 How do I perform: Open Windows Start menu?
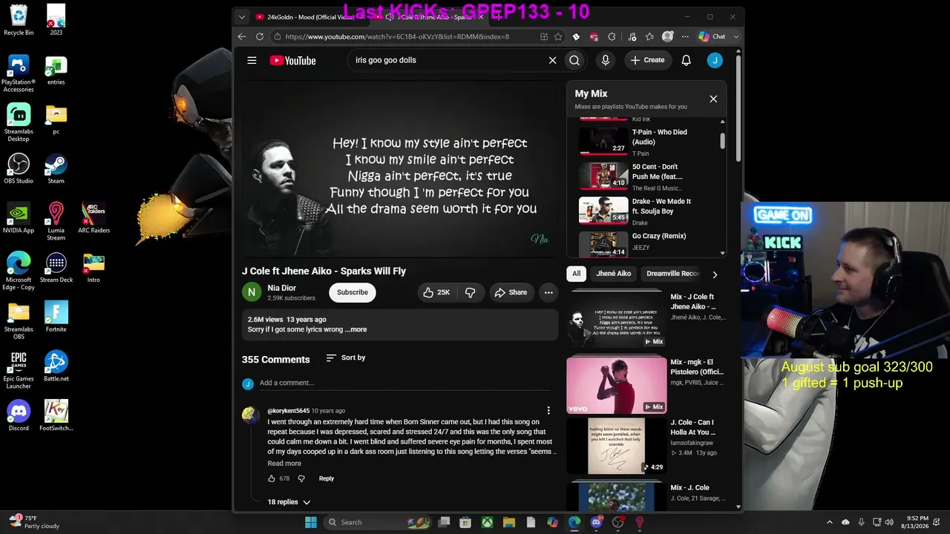[311, 522]
